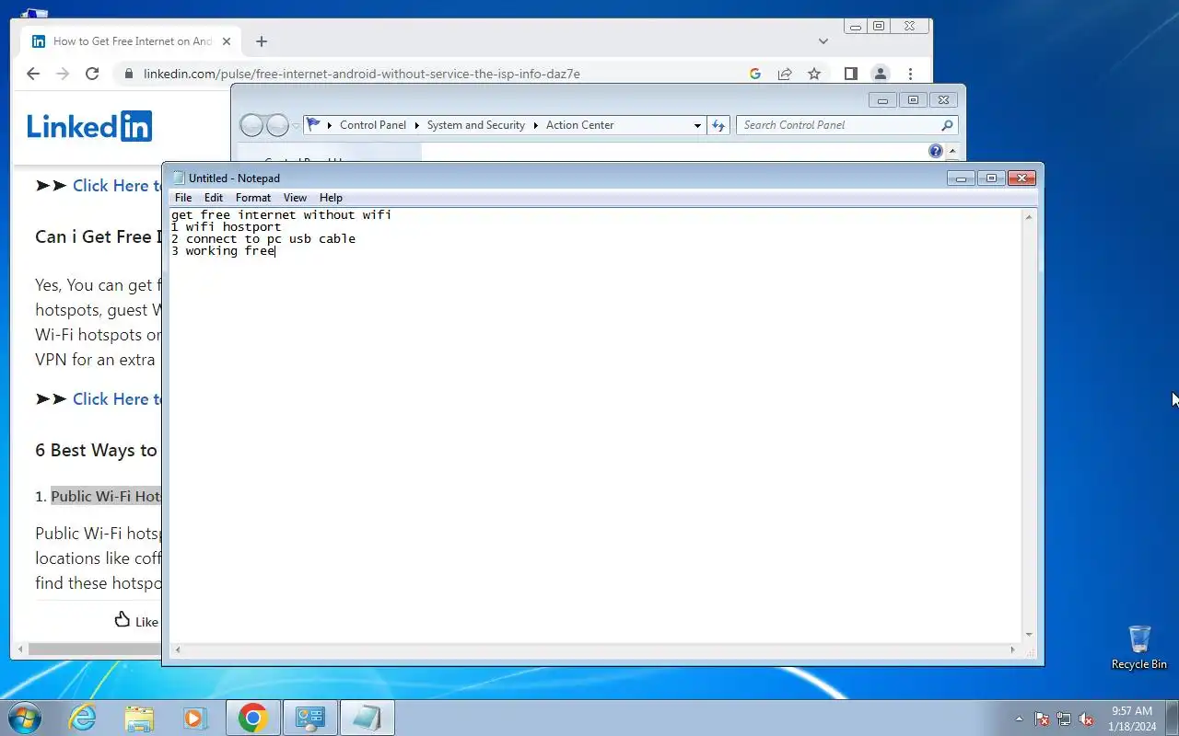Open second "Click Here" link on LinkedIn
This screenshot has width=1179, height=736.
click(x=117, y=398)
